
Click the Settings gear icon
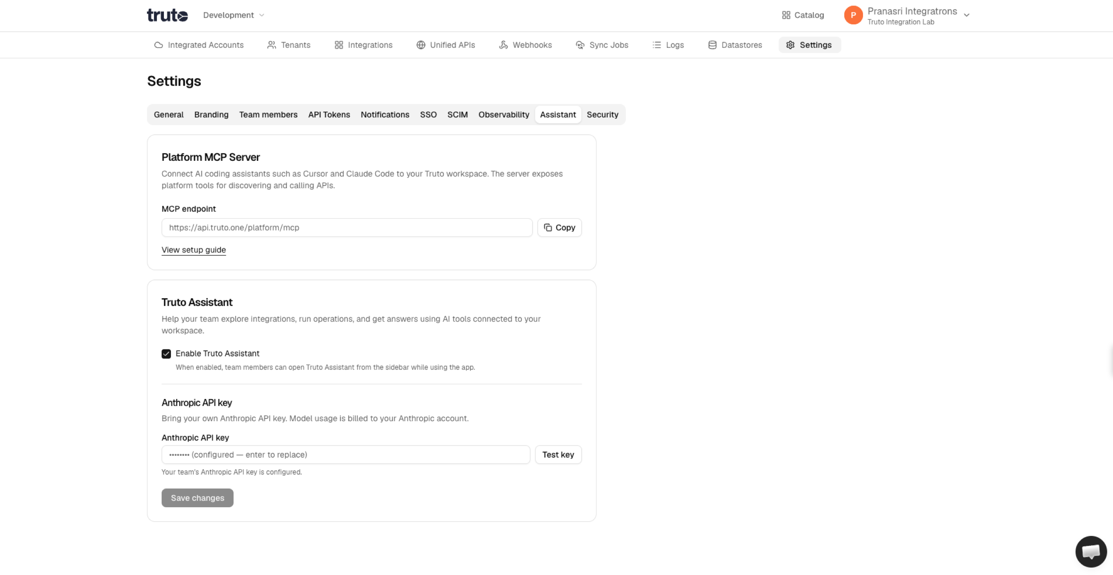790,45
